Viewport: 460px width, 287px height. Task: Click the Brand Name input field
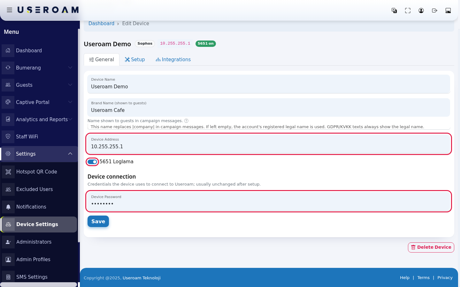click(x=269, y=107)
